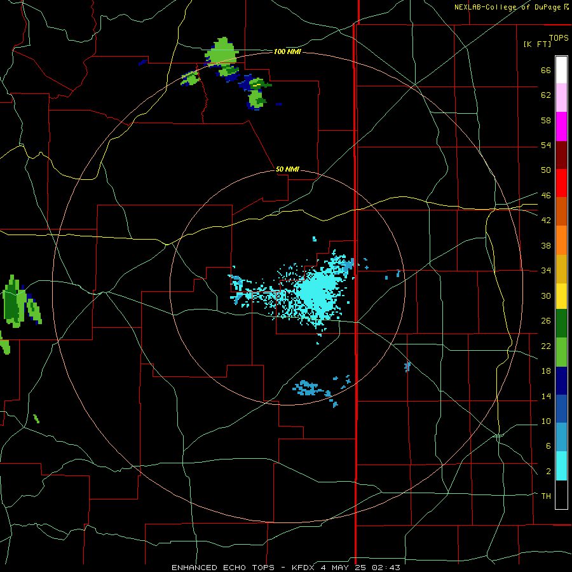Click the 100 NMI range ring label
This screenshot has height=572, width=572.
coord(287,52)
